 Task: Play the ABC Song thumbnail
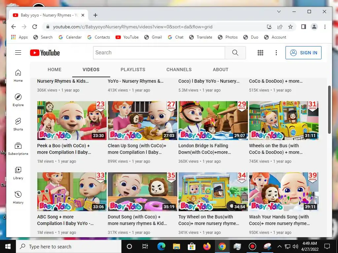coord(72,192)
